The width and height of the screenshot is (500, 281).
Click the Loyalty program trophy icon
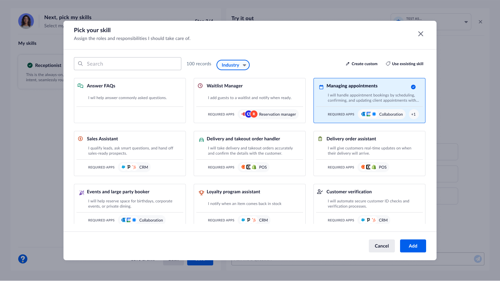[201, 193]
